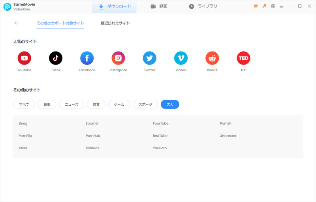This screenshot has height=202, width=316.
Task: Open the Twitter site icon
Action: [x=150, y=58]
